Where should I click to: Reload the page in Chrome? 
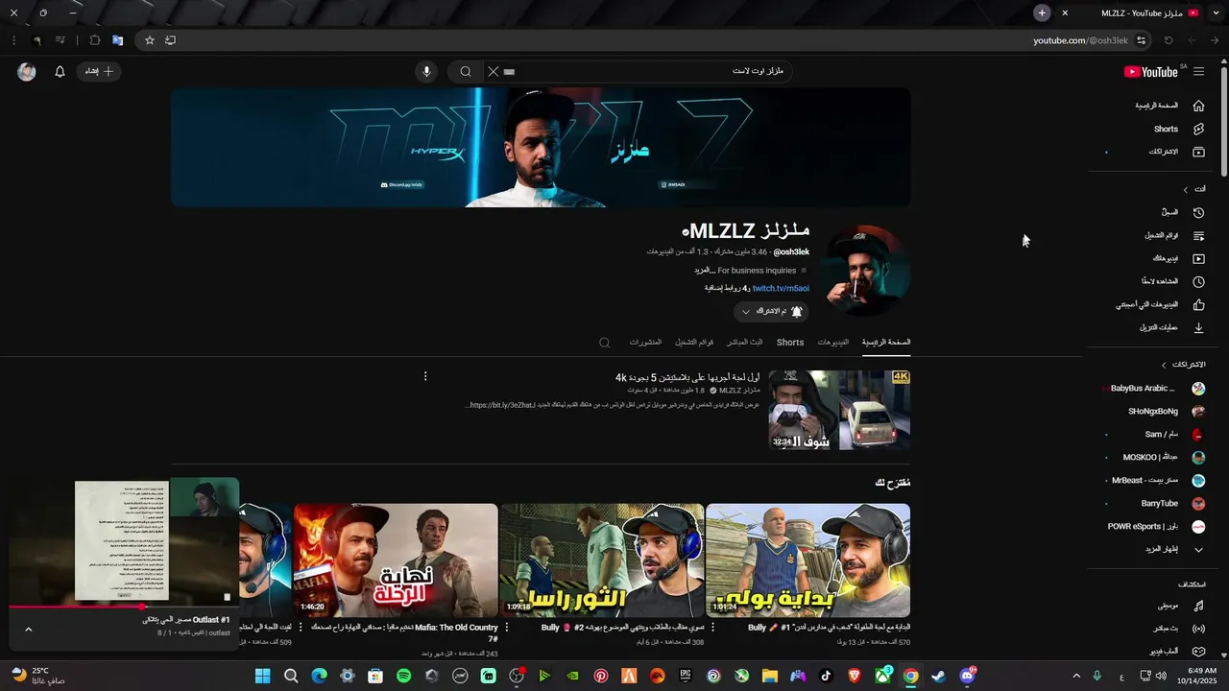point(1169,40)
